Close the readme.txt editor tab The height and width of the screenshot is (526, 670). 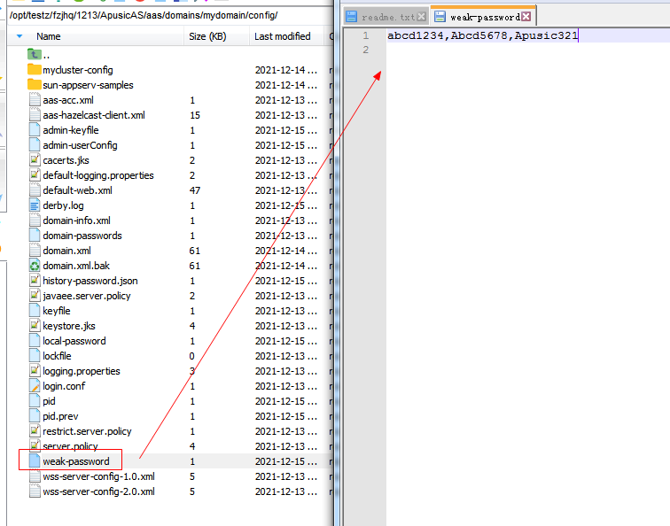pyautogui.click(x=422, y=17)
